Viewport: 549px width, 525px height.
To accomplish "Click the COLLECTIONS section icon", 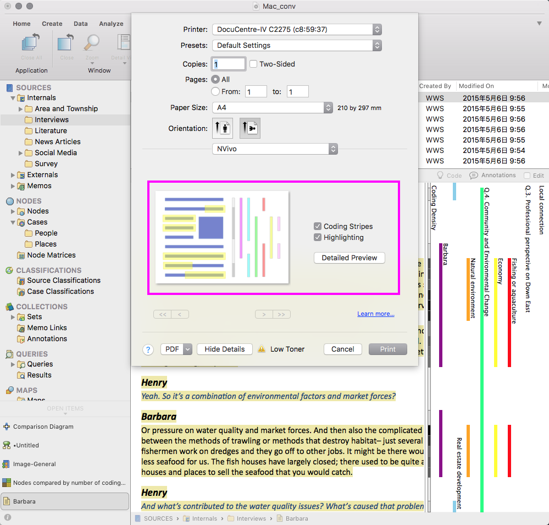I will 9,307.
